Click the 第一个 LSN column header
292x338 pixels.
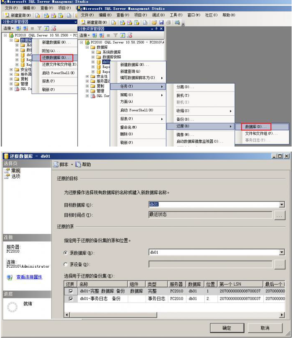pos(240,284)
